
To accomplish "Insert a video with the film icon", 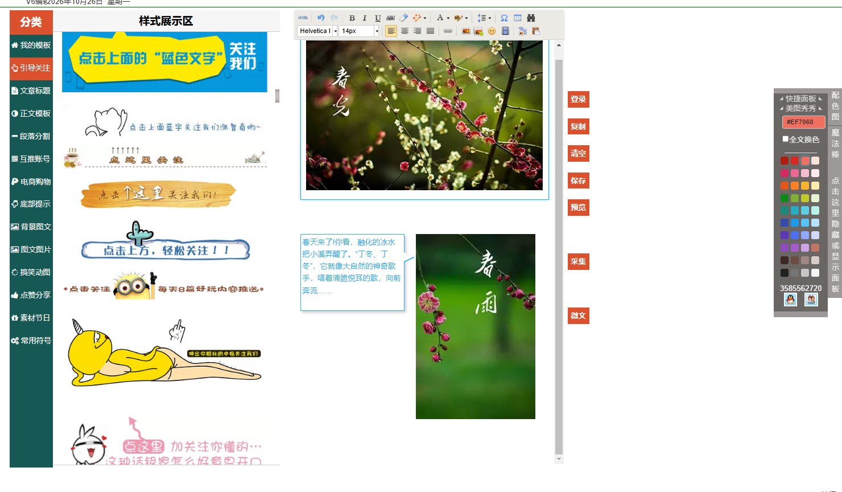I will tap(505, 31).
